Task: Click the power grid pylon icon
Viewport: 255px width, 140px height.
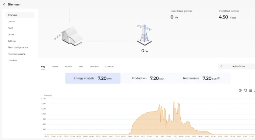Action: pos(144,35)
